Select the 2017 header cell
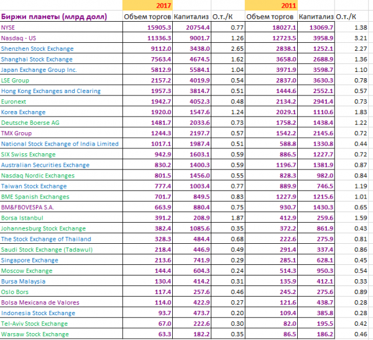The image size is (373, 340). (x=147, y=5)
